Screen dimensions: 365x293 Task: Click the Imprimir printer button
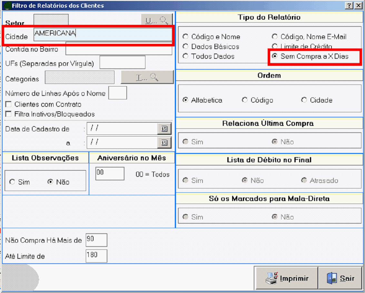pyautogui.click(x=286, y=278)
